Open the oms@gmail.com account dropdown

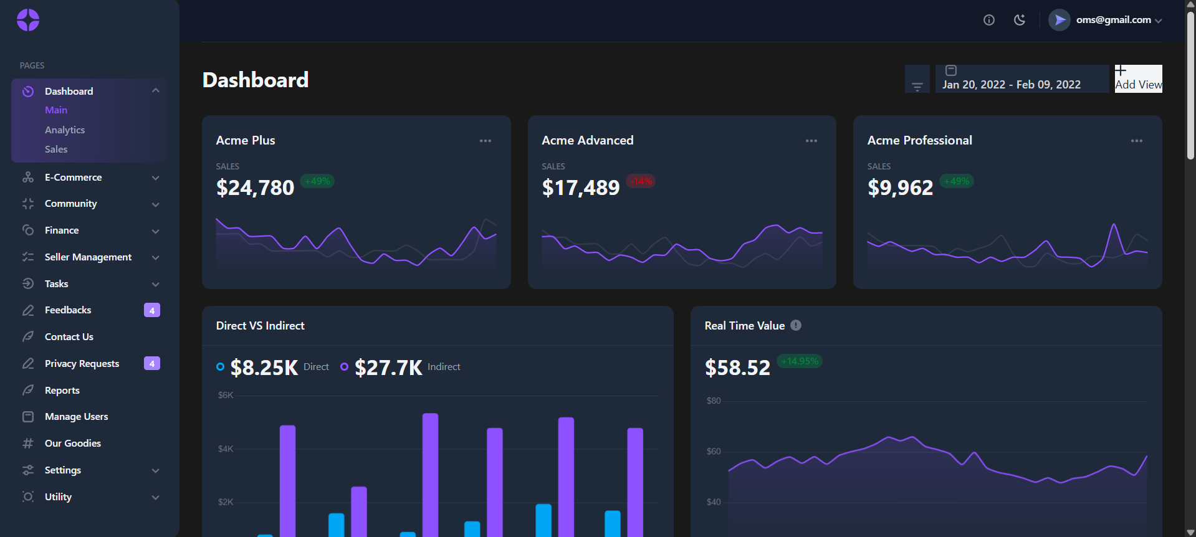pos(1106,20)
